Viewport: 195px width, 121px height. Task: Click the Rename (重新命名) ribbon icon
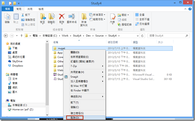tap(71, 17)
